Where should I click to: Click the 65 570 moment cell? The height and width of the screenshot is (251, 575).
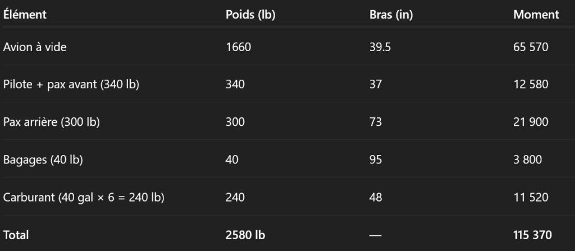click(531, 47)
